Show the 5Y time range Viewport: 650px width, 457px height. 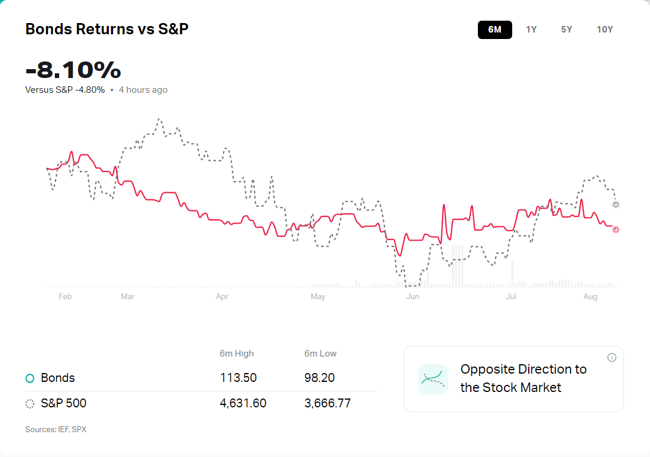[566, 30]
